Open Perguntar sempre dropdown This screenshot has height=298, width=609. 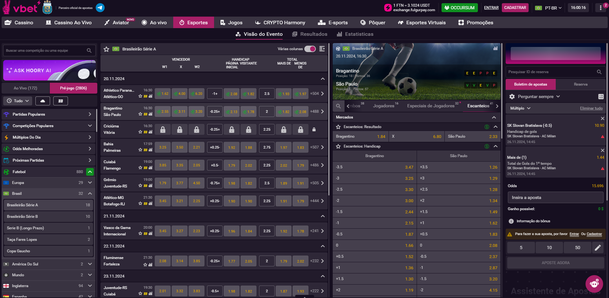[x=539, y=96]
